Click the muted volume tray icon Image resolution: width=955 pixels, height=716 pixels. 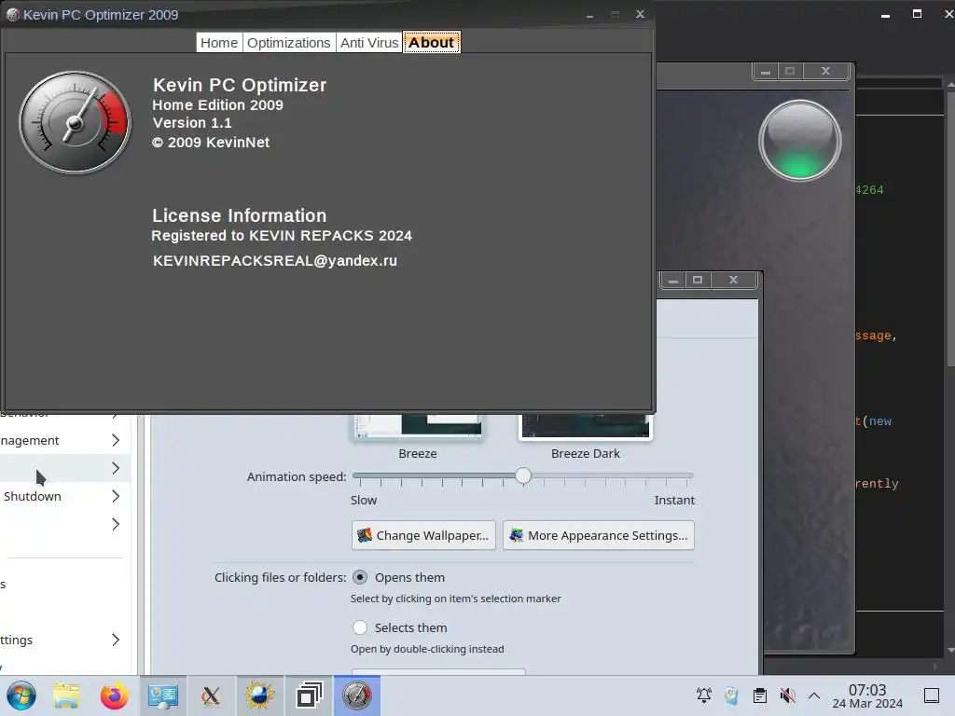[x=787, y=695]
